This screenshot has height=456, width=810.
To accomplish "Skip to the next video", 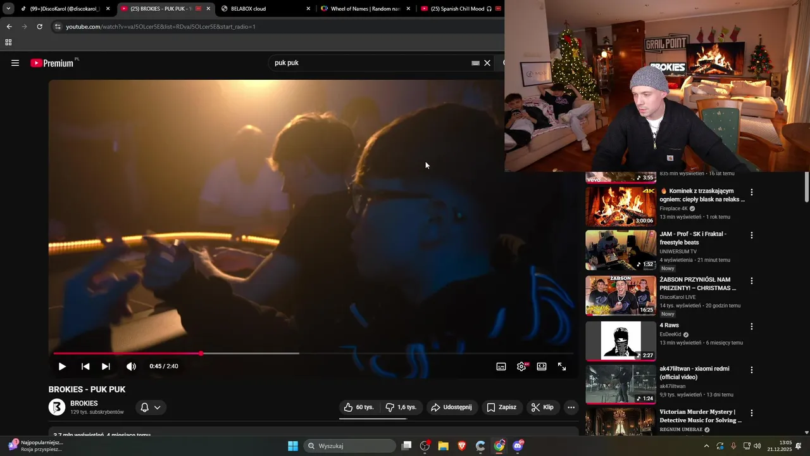I will point(106,367).
